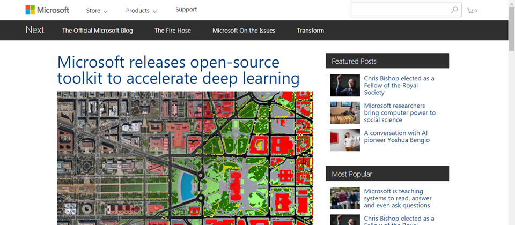Open the shopping cart
The width and height of the screenshot is (515, 225).
(472, 10)
